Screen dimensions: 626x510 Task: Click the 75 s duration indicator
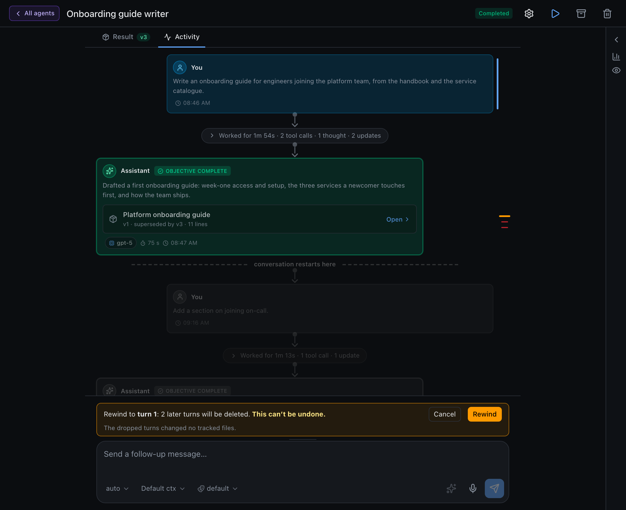click(150, 243)
